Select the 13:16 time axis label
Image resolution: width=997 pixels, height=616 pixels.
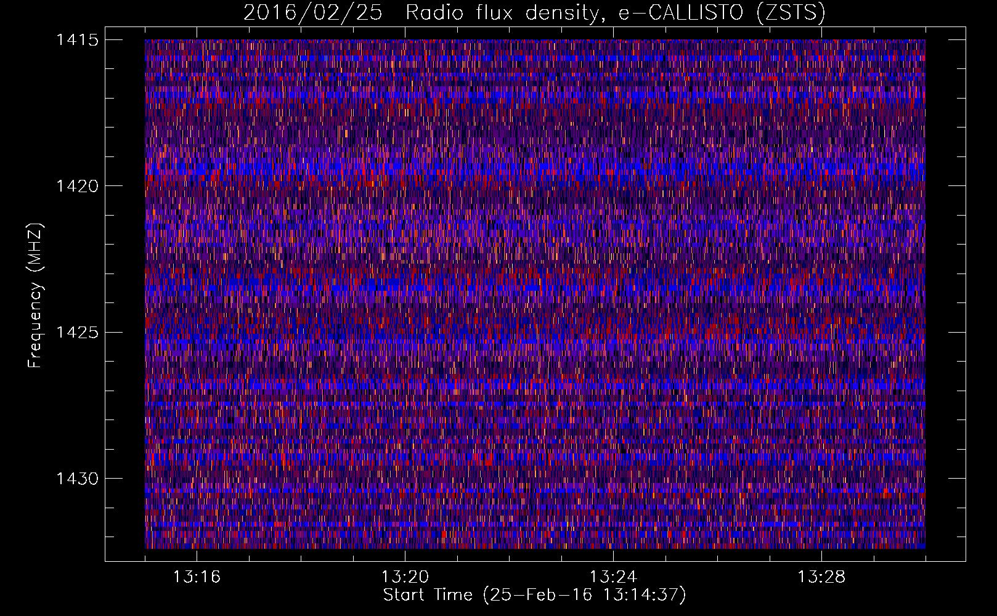pos(197,577)
